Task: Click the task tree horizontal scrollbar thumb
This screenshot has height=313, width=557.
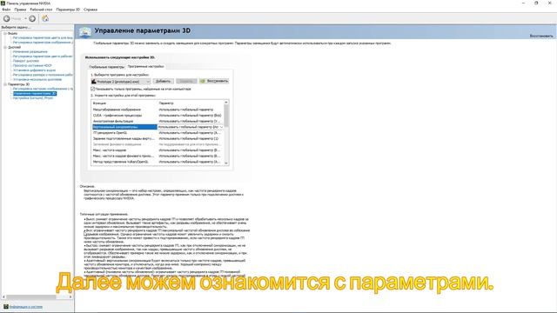Action: 31,296
